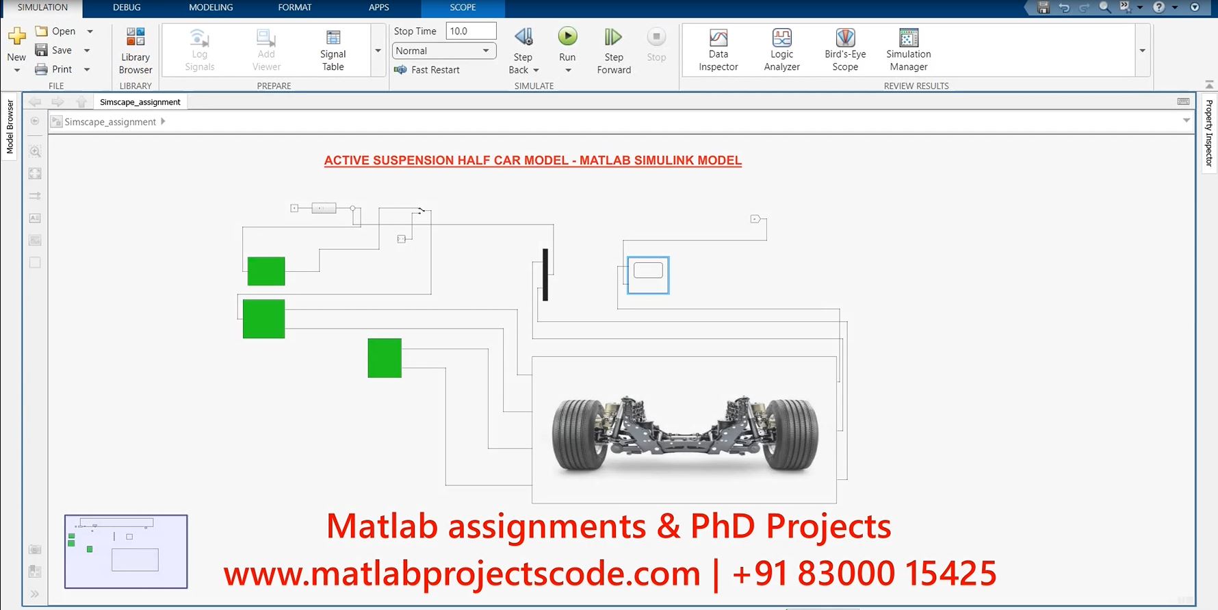Switch to the Modeling ribbon tab
Image resolution: width=1218 pixels, height=610 pixels.
pos(211,8)
